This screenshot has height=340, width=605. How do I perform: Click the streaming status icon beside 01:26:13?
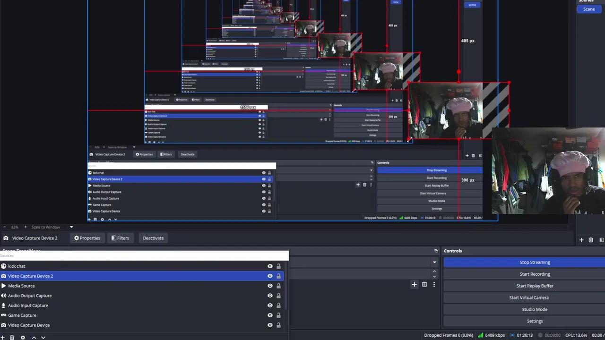pyautogui.click(x=512, y=335)
